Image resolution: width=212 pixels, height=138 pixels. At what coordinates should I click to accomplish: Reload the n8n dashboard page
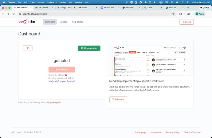[14, 14]
